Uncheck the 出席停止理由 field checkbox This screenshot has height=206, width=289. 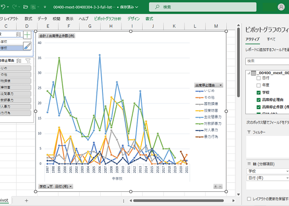pos(258,100)
